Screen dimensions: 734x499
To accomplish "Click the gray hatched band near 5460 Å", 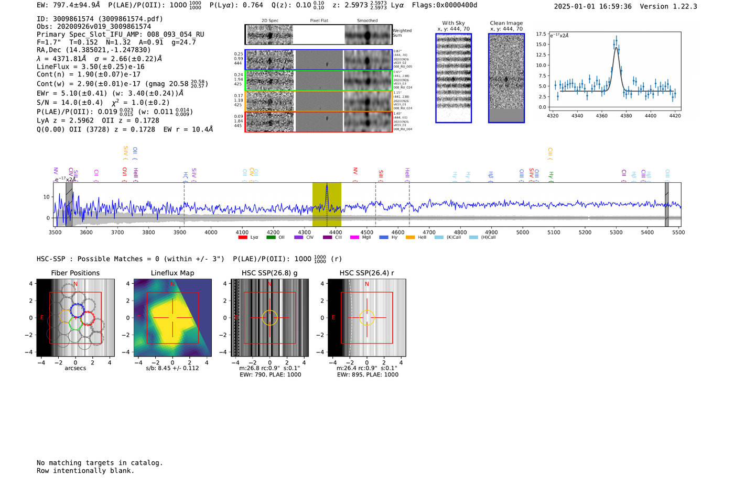I will coord(667,204).
